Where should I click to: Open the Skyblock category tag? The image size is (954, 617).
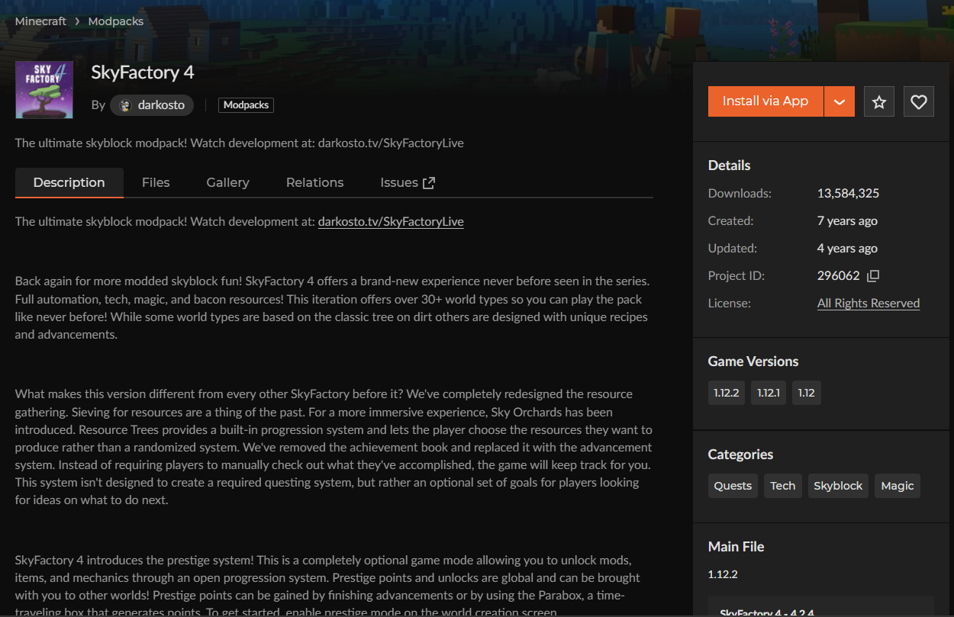(x=838, y=486)
